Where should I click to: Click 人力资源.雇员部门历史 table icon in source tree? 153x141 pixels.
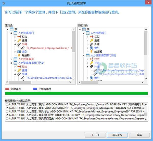(15, 63)
